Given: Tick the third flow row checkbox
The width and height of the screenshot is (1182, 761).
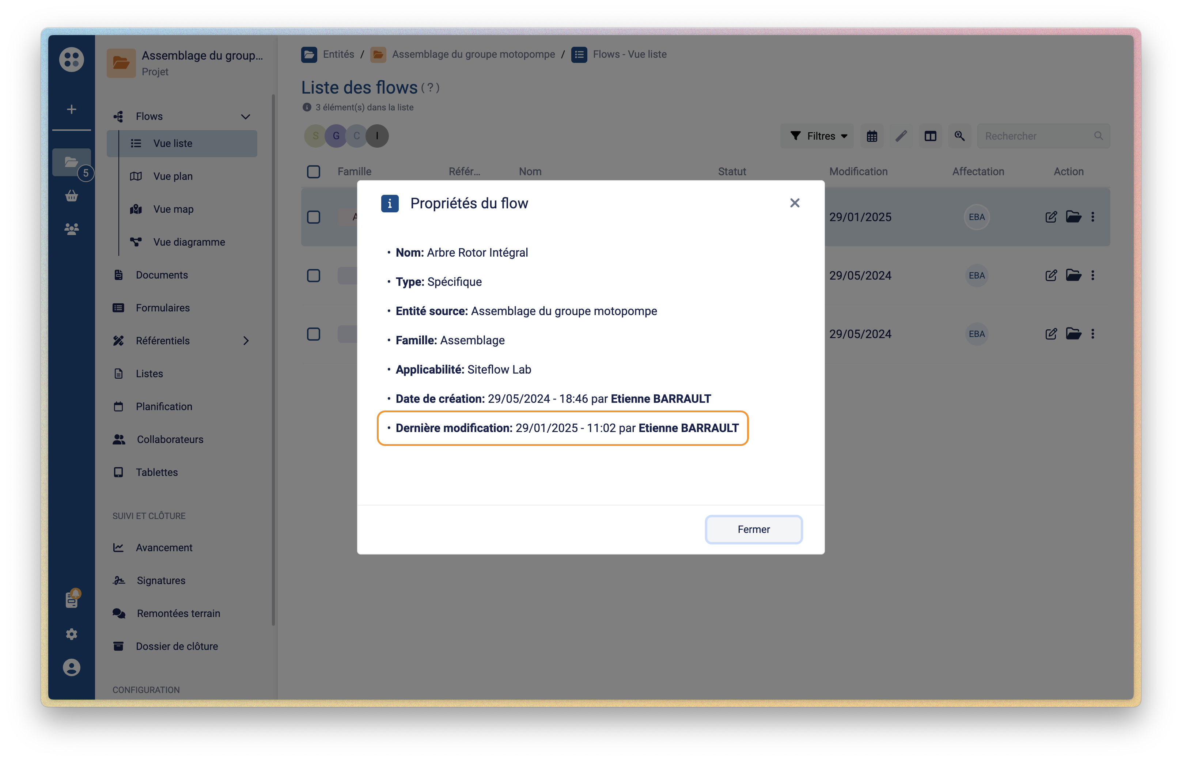Looking at the screenshot, I should click(x=313, y=334).
